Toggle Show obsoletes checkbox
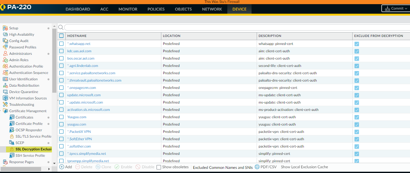Image resolution: width=410 pixels, height=173 pixels. pos(159,167)
